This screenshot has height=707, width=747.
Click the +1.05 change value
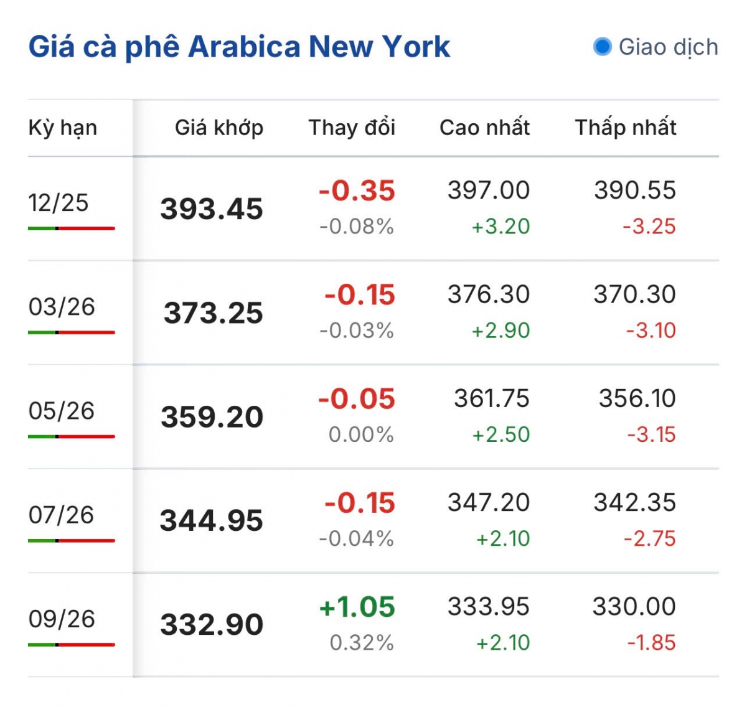coord(357,607)
